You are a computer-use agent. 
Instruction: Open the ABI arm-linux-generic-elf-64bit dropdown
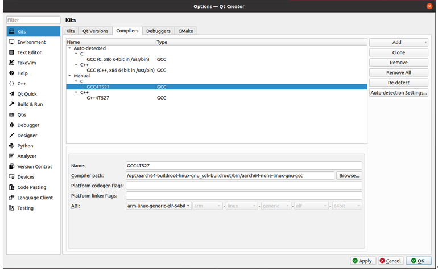(159, 206)
